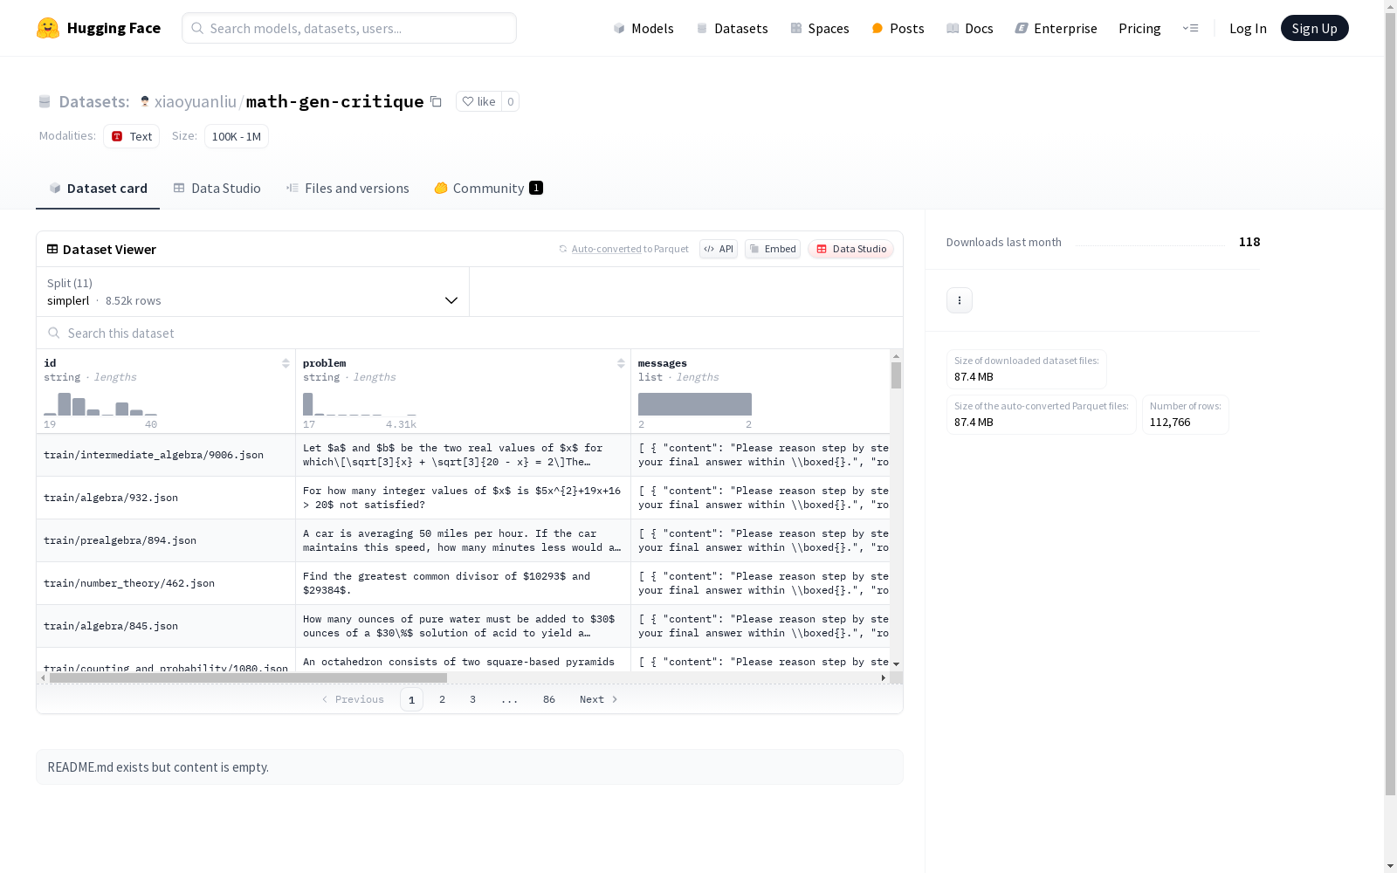This screenshot has height=873, width=1397.
Task: Open Docs in the navbar
Action: (969, 28)
